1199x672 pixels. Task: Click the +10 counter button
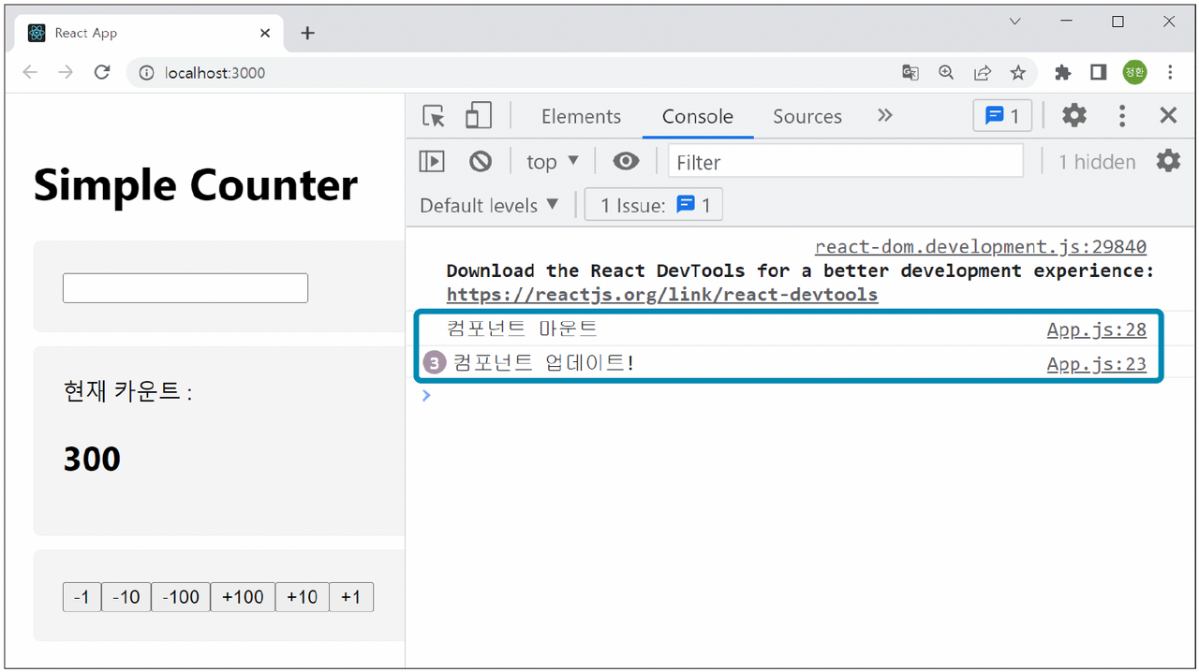tap(302, 597)
